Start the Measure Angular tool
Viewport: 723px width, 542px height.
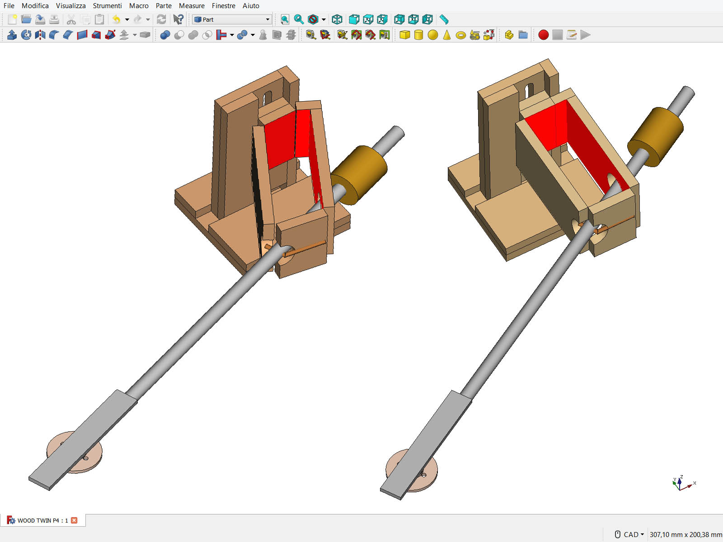click(325, 35)
